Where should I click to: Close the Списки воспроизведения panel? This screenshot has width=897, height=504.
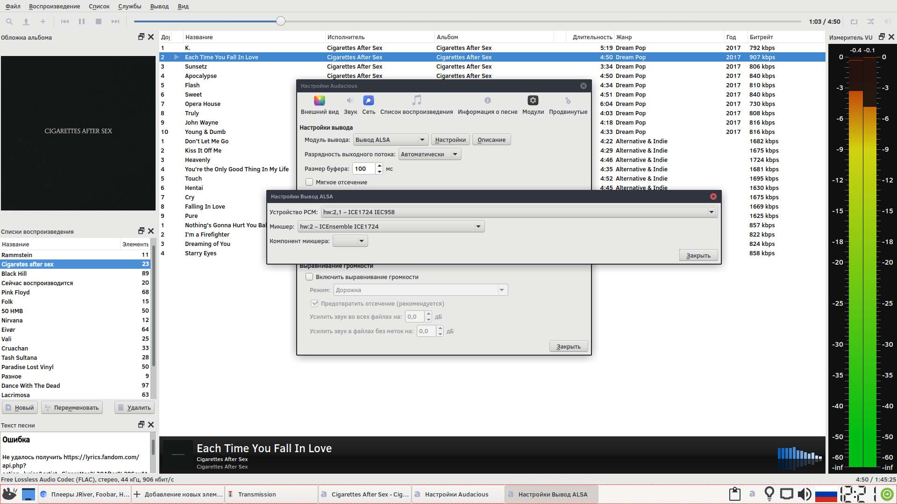pos(151,231)
